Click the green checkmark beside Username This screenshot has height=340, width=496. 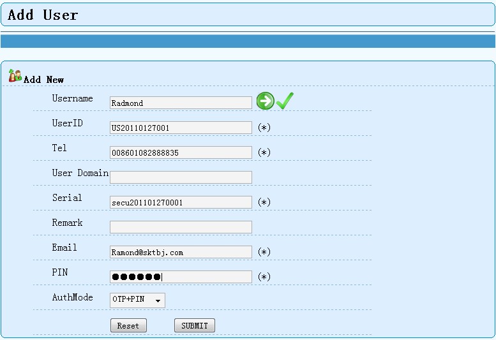coord(285,101)
